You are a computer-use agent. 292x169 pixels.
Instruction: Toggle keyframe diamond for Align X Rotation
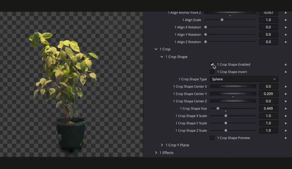pos(285,27)
